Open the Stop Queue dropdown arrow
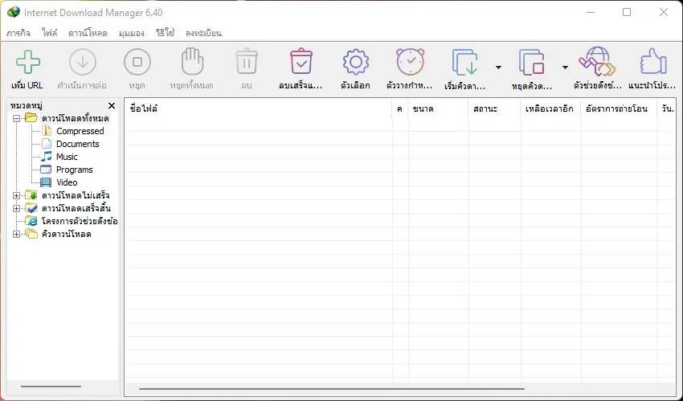 565,67
